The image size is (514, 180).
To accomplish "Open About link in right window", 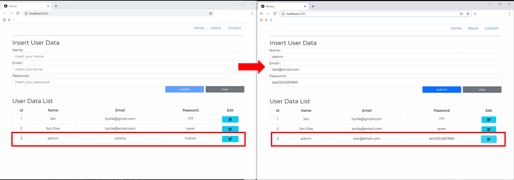I will click(x=473, y=29).
